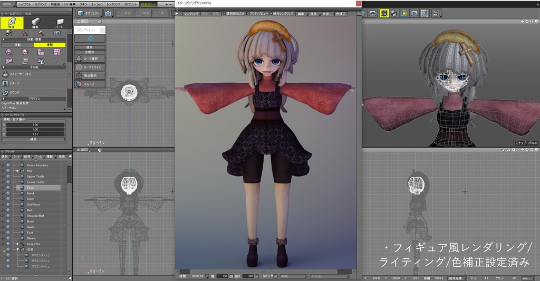Click the Z value field showing 1.31
Viewport: 540px width, 281px height.
click(x=35, y=134)
